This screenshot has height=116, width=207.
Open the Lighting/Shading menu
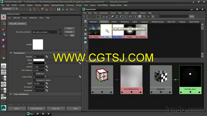coord(57,5)
